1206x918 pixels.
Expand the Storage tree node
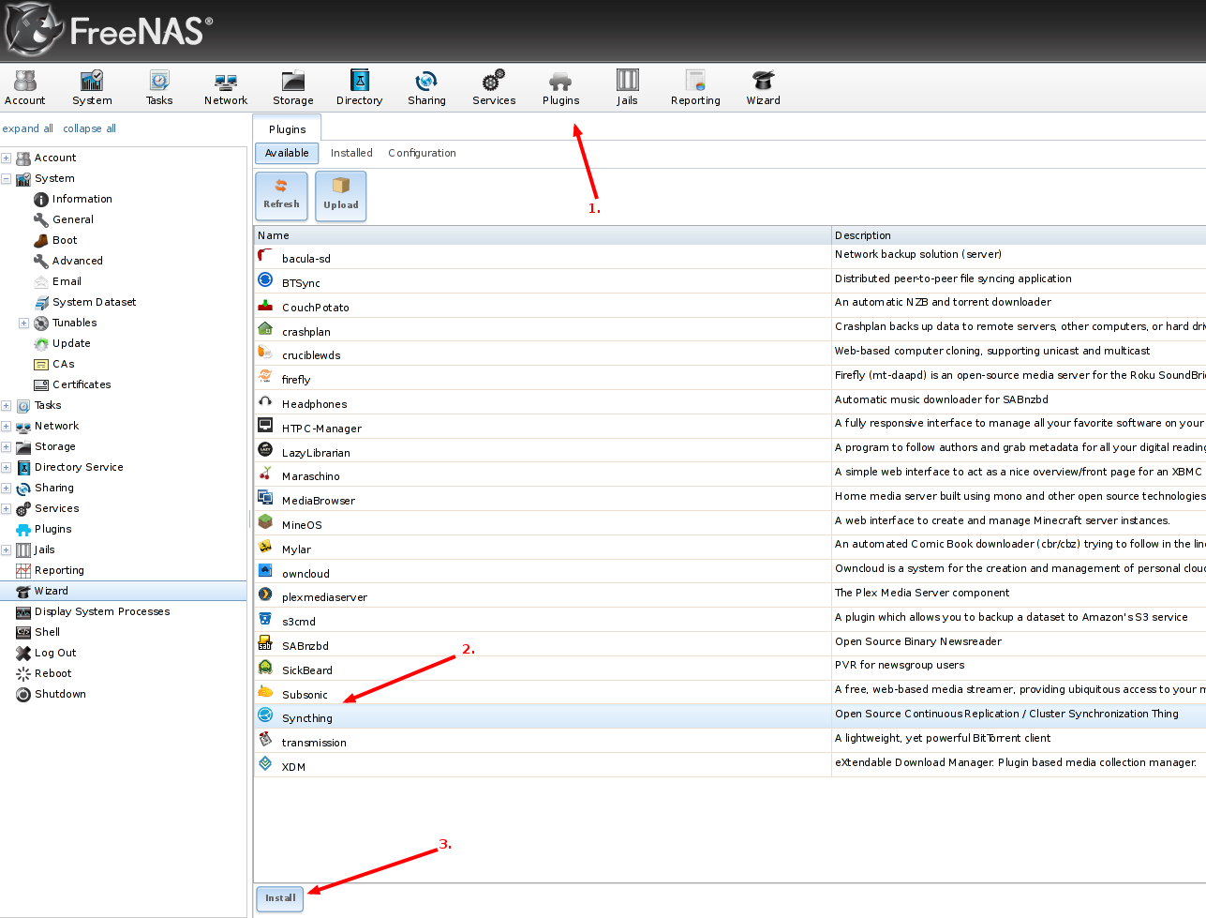7,446
